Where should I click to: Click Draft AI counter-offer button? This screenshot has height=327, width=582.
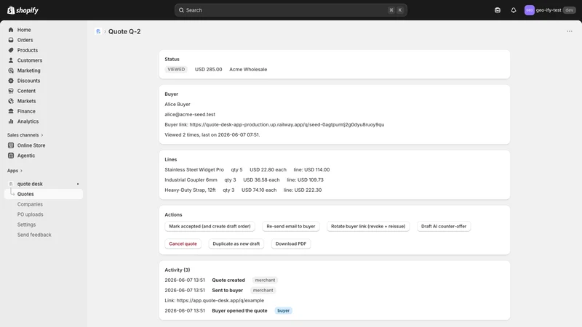pos(444,226)
